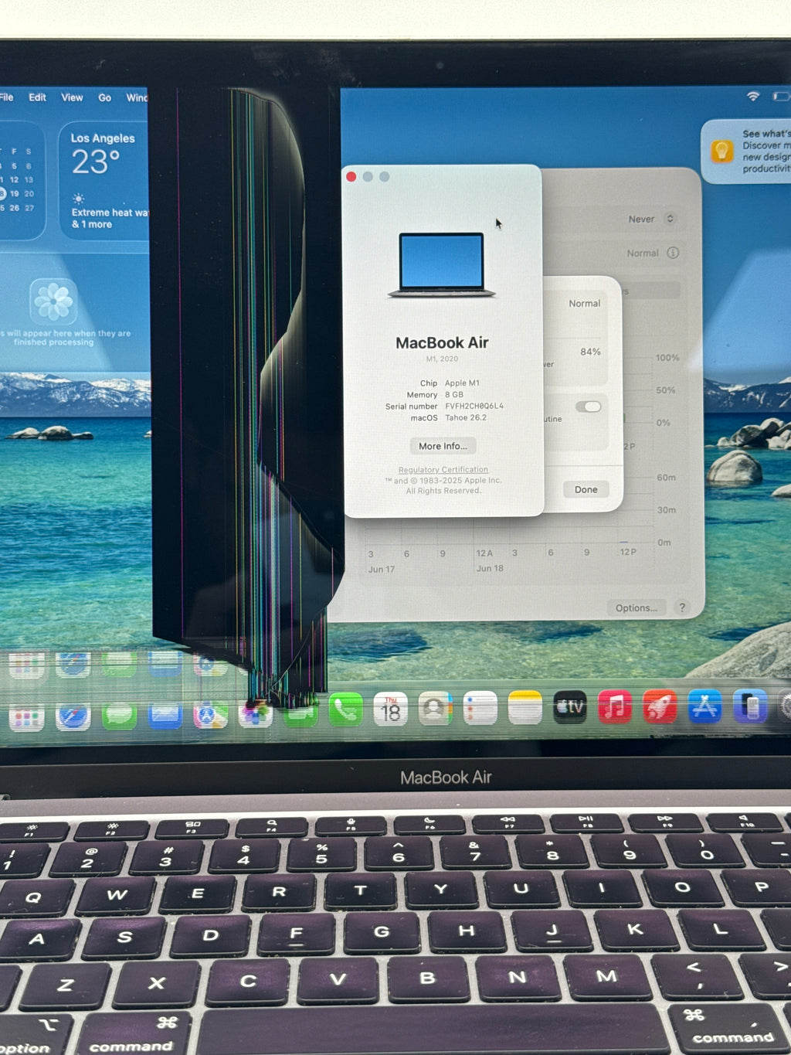
Task: Click the Jun 18 chart label
Action: [x=490, y=568]
